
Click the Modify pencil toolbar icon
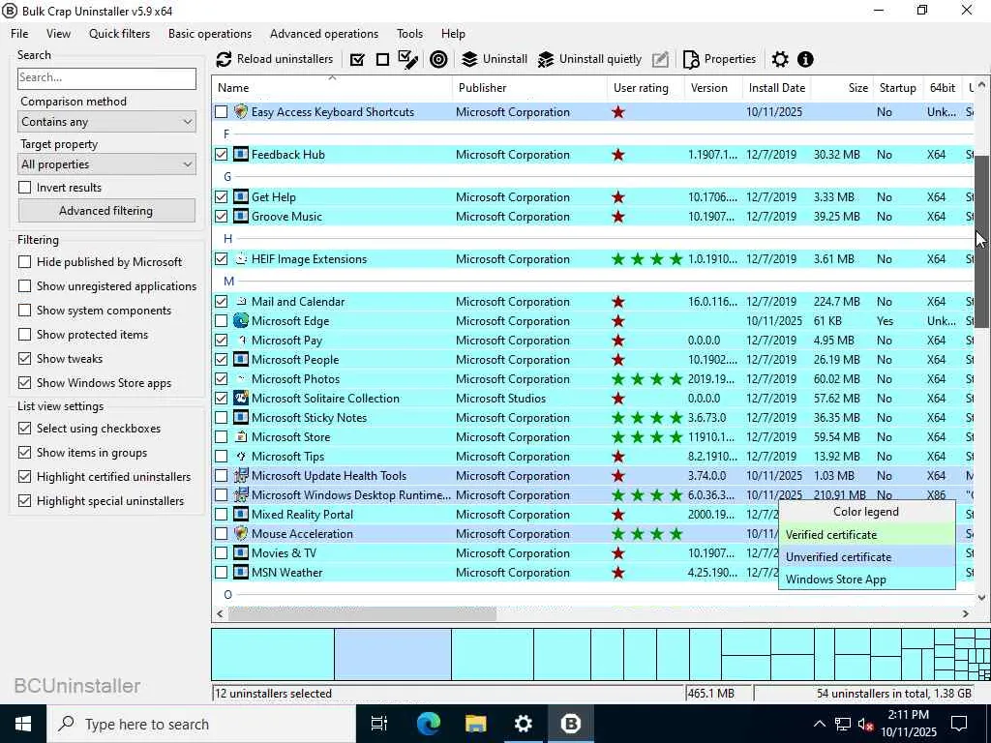pyautogui.click(x=660, y=59)
